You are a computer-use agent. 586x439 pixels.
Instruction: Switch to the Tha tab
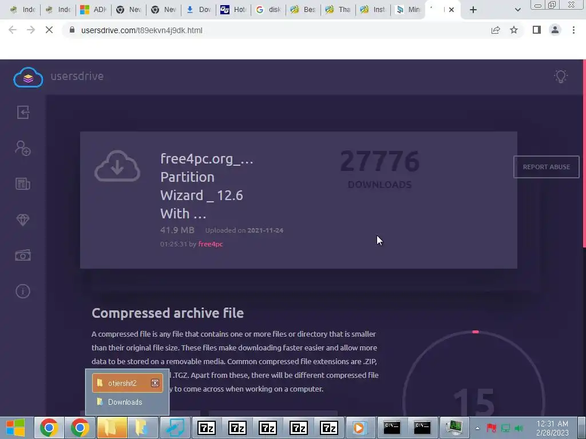(x=338, y=10)
